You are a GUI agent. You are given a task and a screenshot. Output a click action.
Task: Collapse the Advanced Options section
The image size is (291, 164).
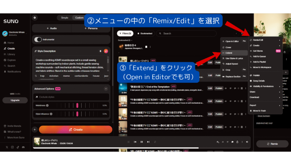[x=106, y=89]
